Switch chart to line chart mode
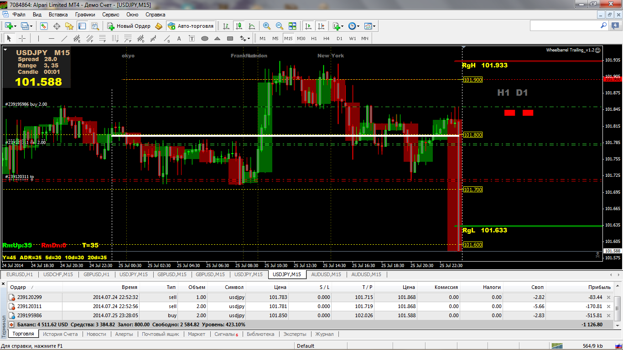Viewport: 623px width, 350px height. (x=251, y=26)
